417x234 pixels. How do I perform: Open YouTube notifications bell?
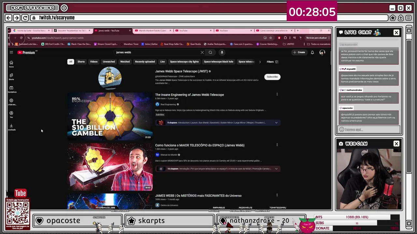click(312, 52)
